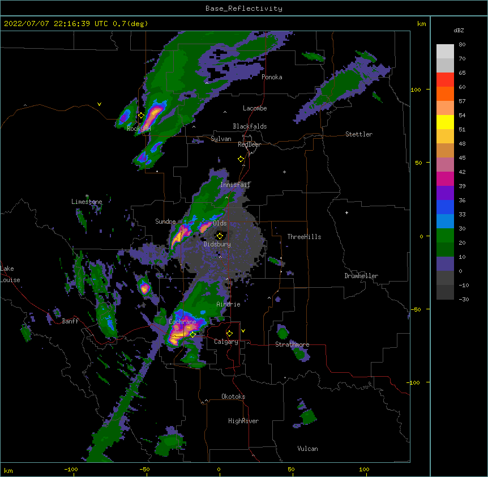The width and height of the screenshot is (488, 477).
Task: Select the yellow diamond marker above Calgary label
Action: pyautogui.click(x=229, y=334)
